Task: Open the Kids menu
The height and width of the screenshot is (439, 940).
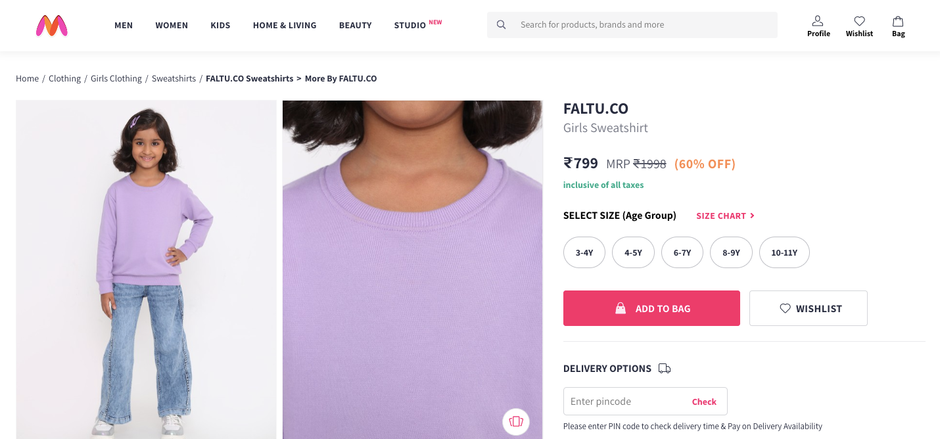Action: [220, 25]
